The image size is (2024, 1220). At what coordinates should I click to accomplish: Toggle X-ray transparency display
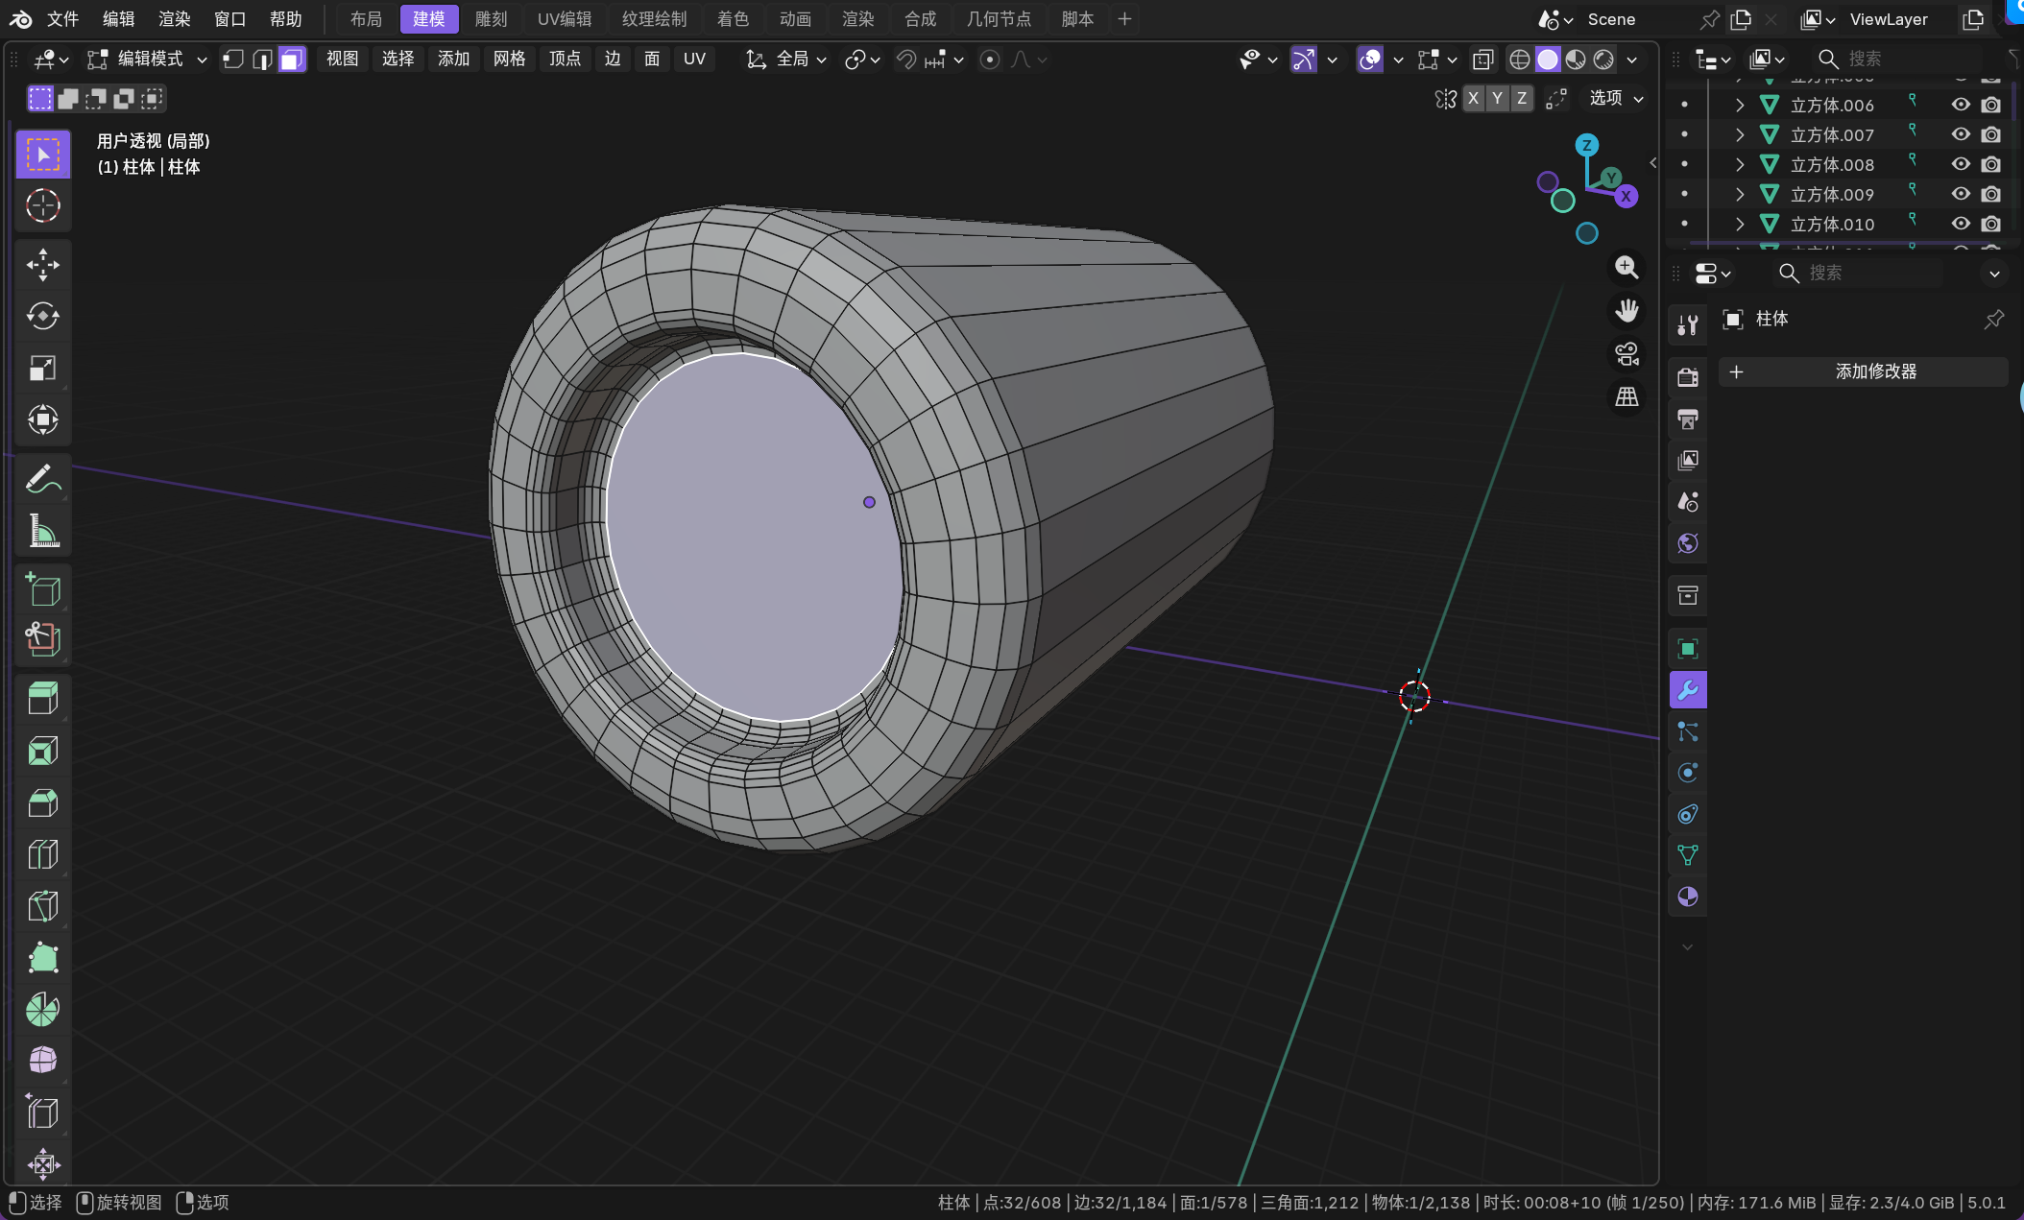pos(1482,60)
